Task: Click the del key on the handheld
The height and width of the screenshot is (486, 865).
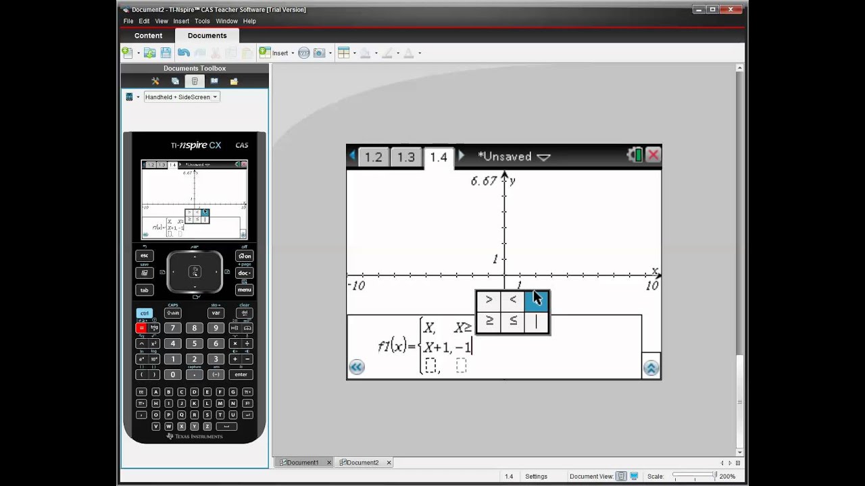Action: [x=244, y=313]
